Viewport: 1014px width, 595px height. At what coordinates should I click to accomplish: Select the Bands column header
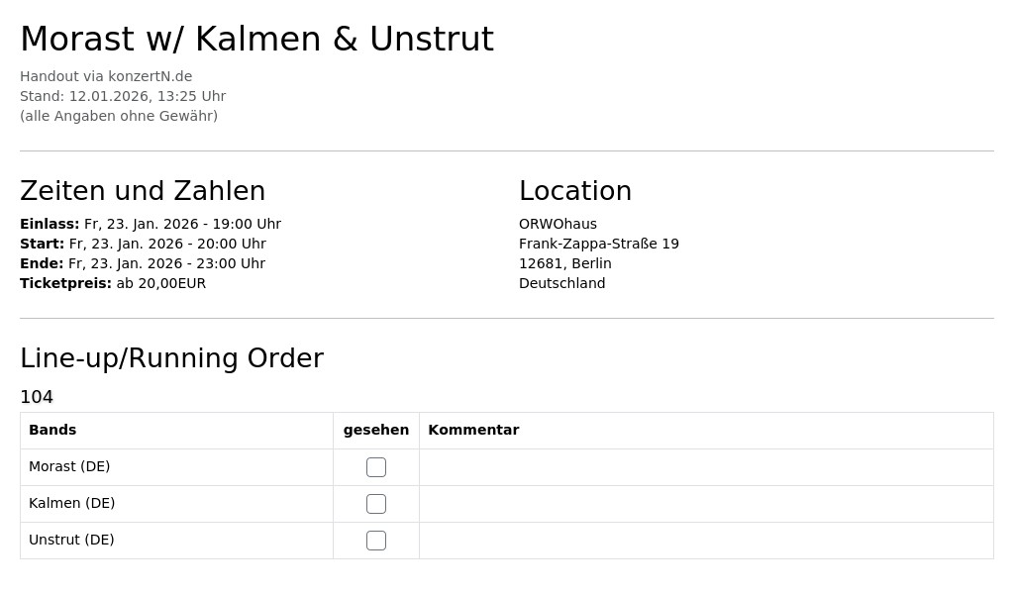(52, 430)
